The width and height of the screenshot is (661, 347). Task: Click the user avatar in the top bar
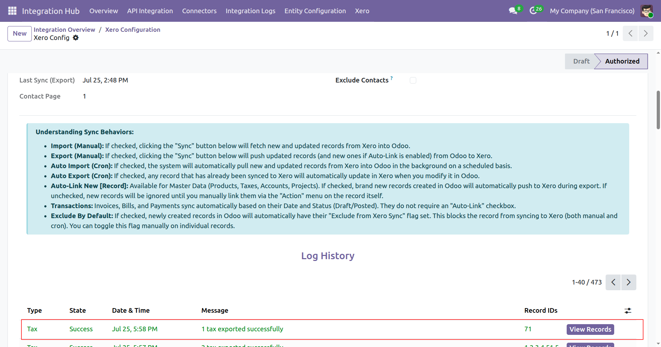pos(647,11)
